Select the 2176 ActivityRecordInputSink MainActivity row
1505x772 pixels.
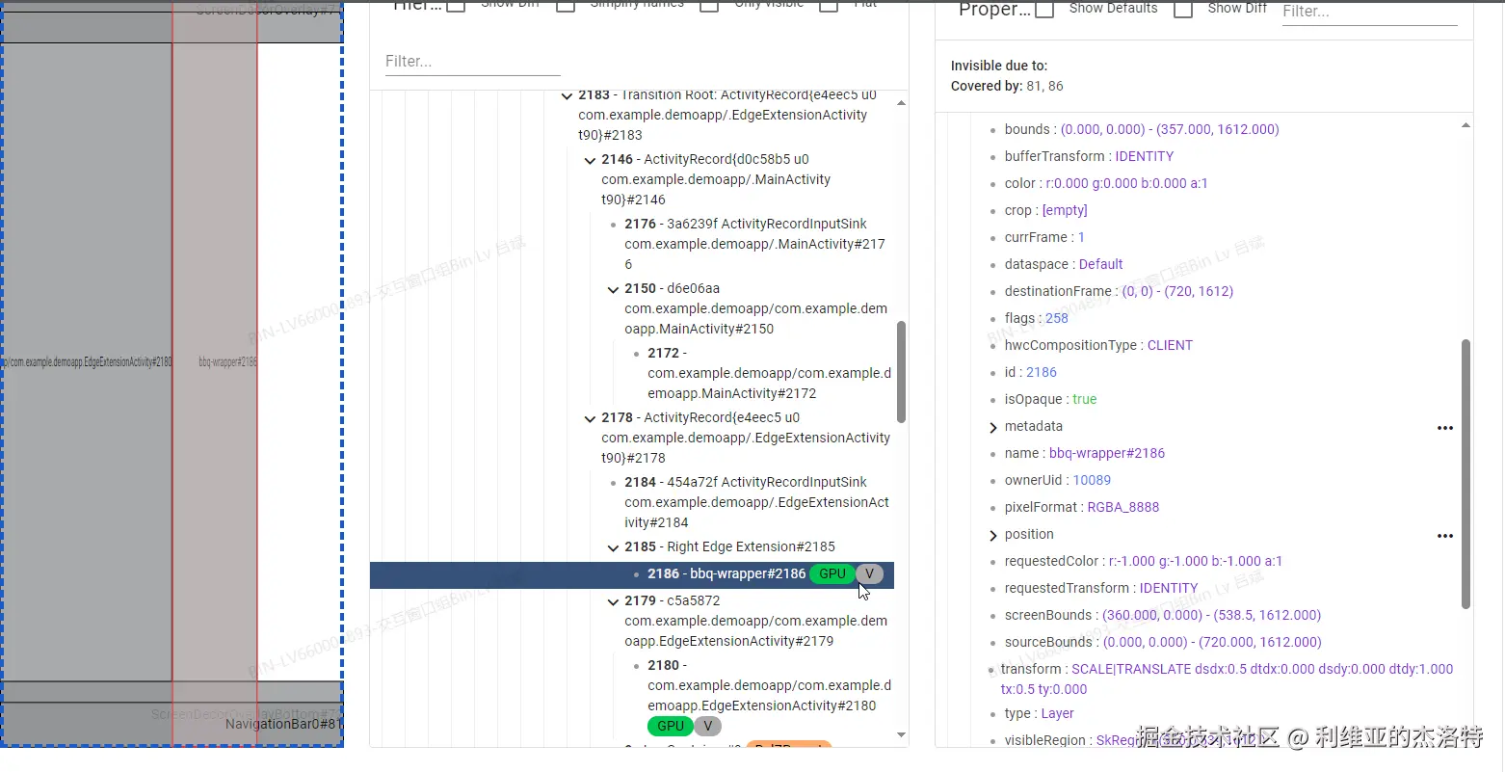754,244
